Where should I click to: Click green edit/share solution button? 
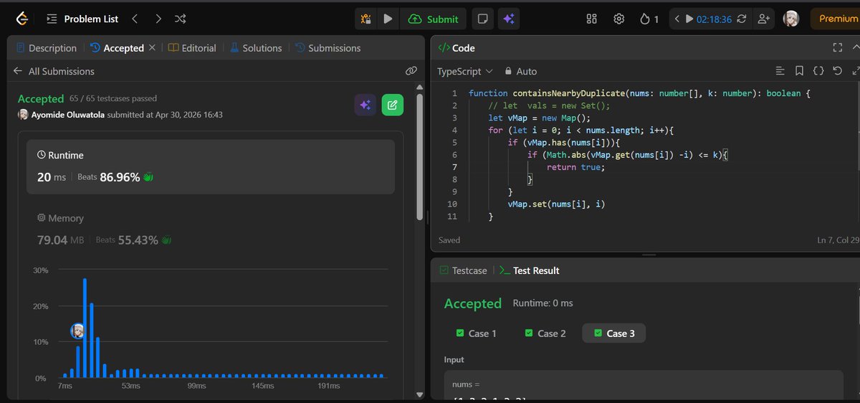[x=393, y=105]
